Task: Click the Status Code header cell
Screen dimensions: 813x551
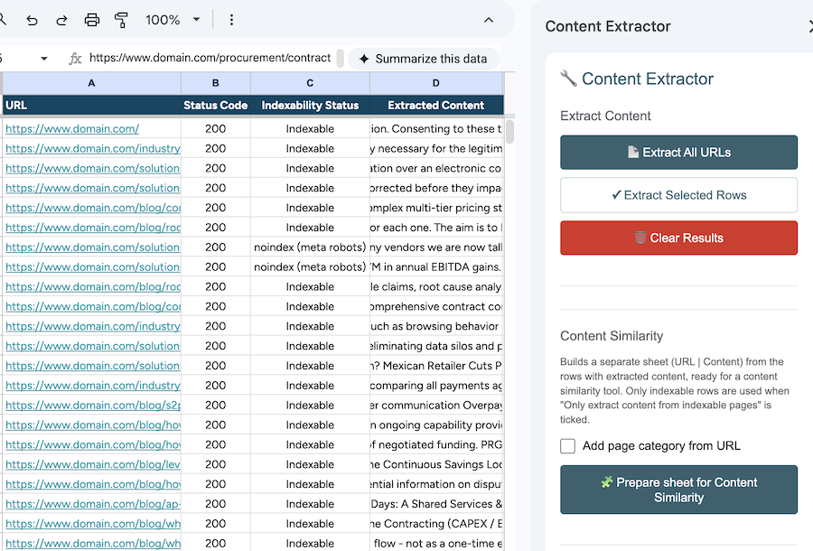Action: 216,105
